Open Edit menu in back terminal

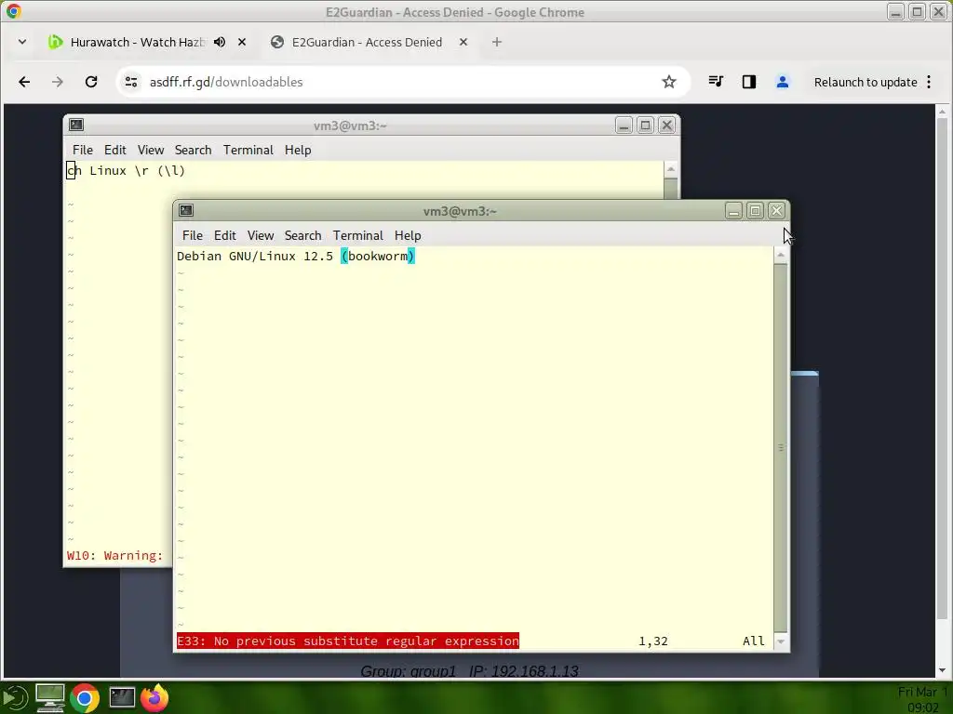click(x=114, y=150)
